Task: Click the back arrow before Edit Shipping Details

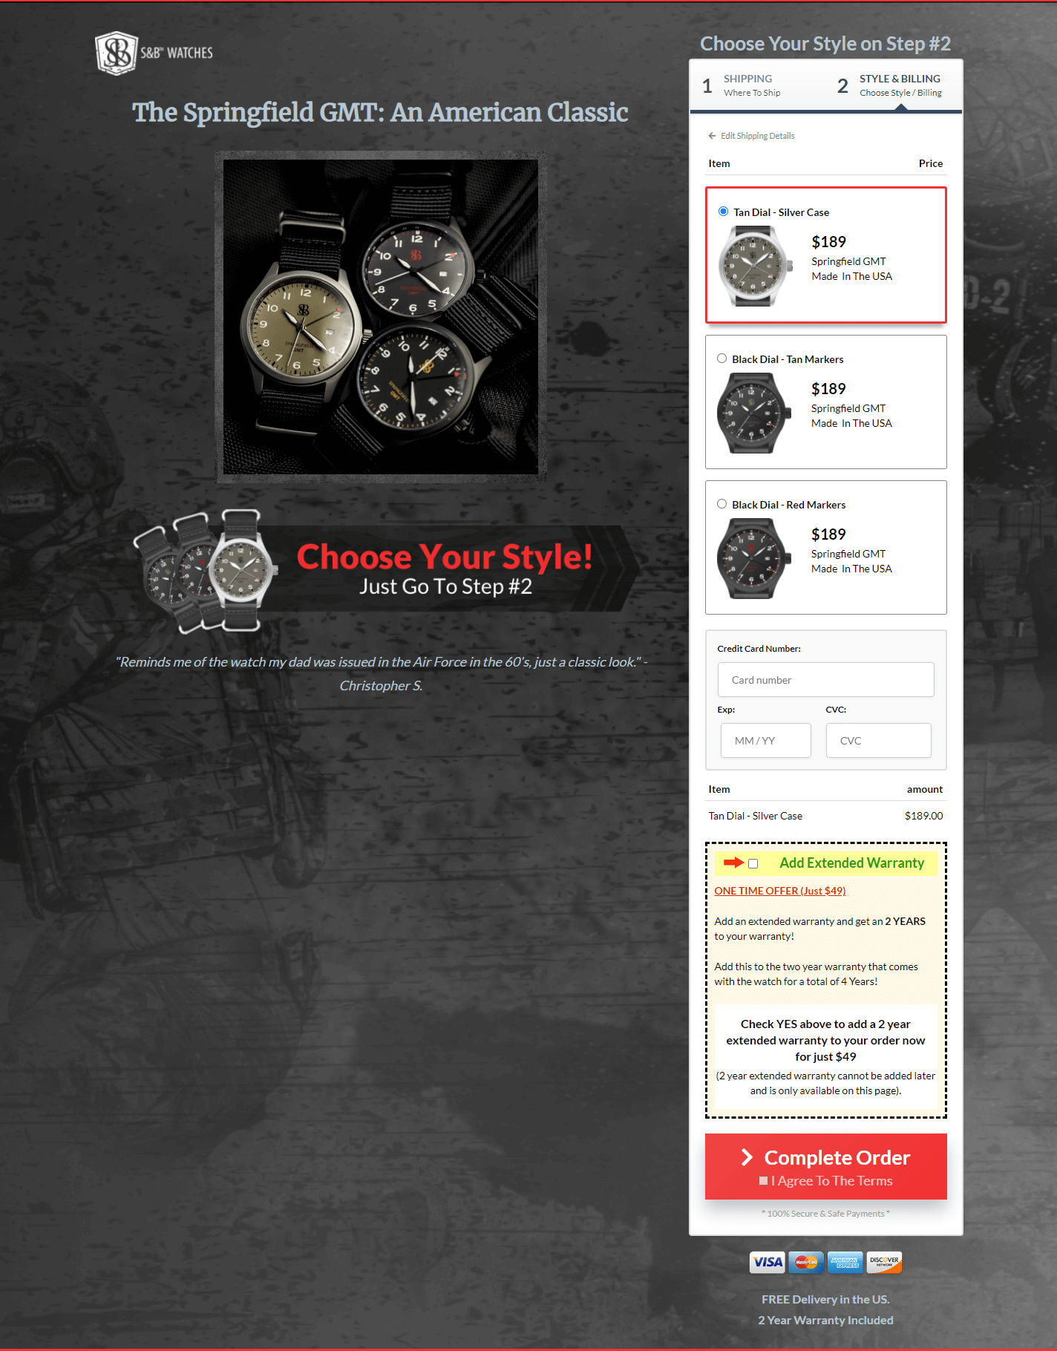Action: (712, 136)
